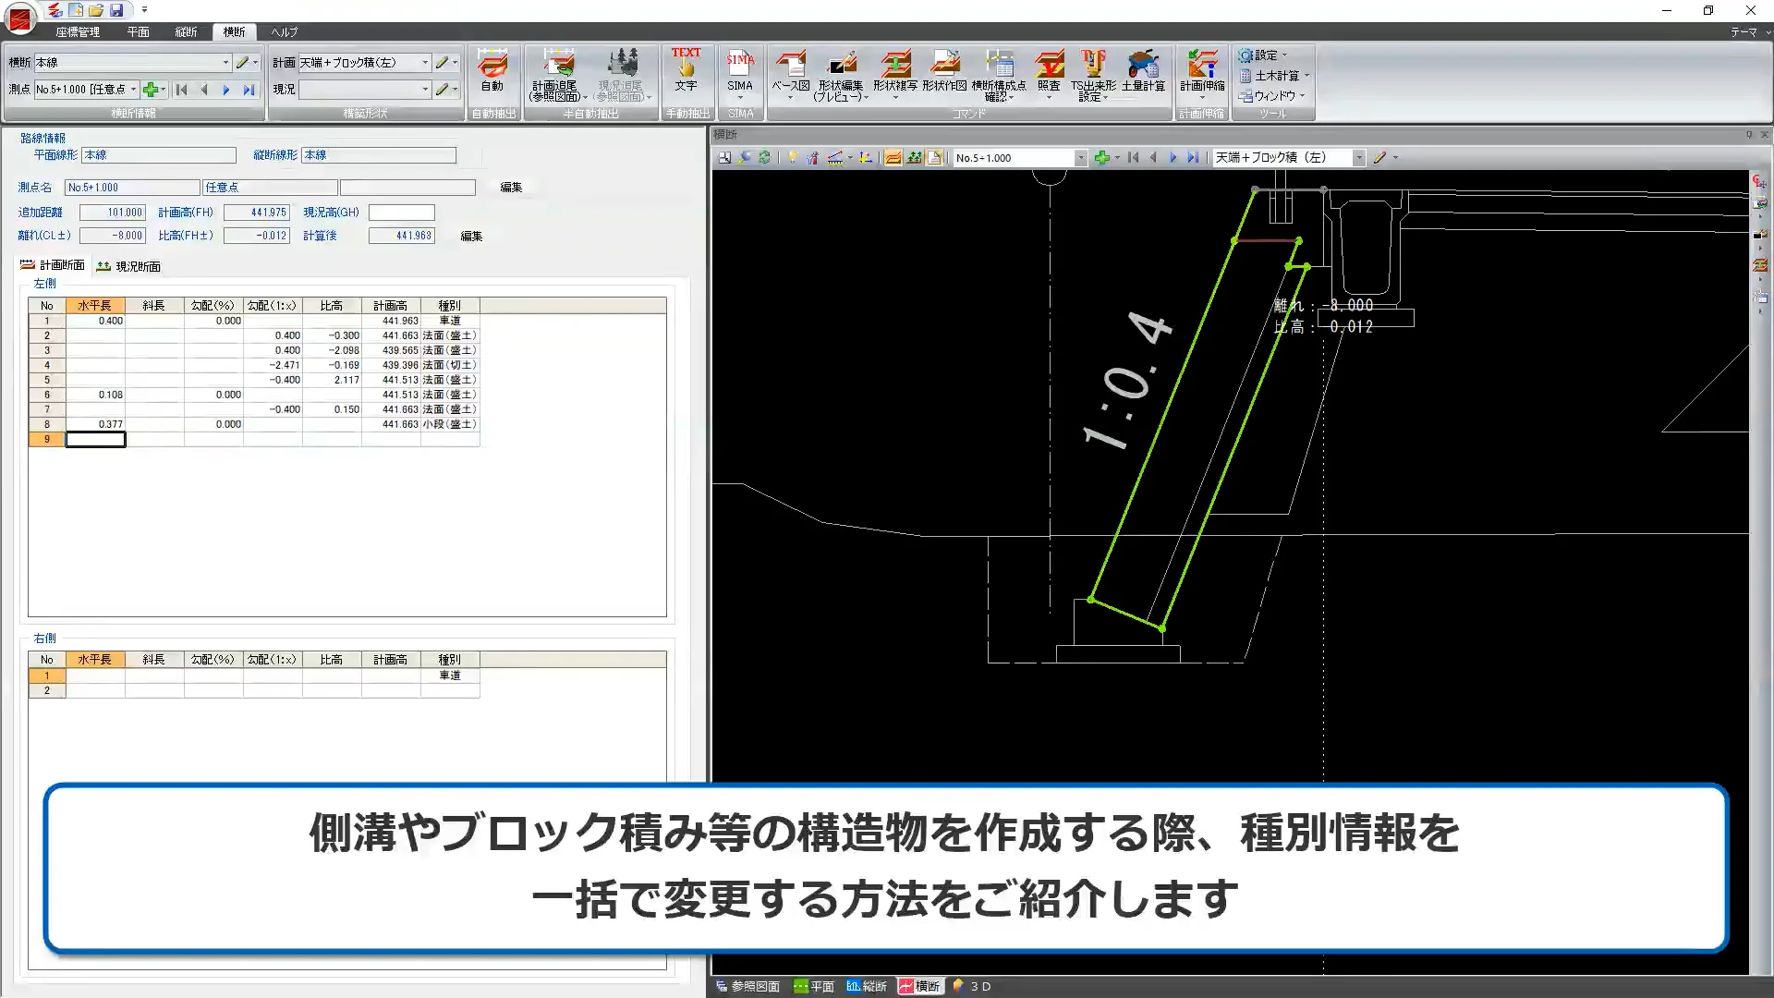The image size is (1774, 998).
Task: Click the SIMA ribbon icon
Action: [740, 74]
